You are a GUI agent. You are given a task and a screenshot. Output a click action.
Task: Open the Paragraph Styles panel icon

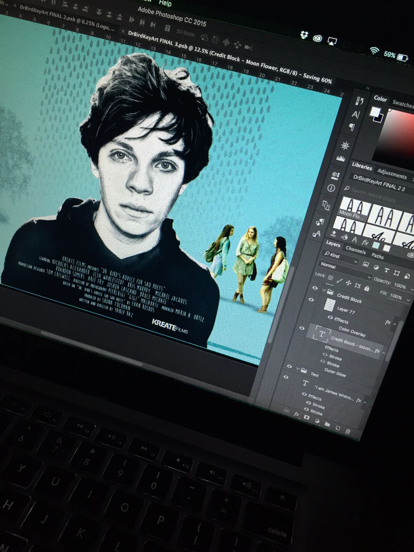pyautogui.click(x=320, y=222)
